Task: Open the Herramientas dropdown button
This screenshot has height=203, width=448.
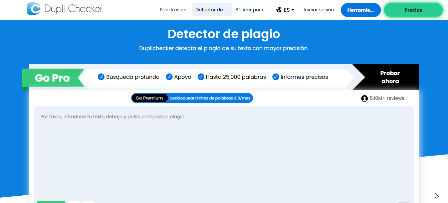Action: (361, 10)
